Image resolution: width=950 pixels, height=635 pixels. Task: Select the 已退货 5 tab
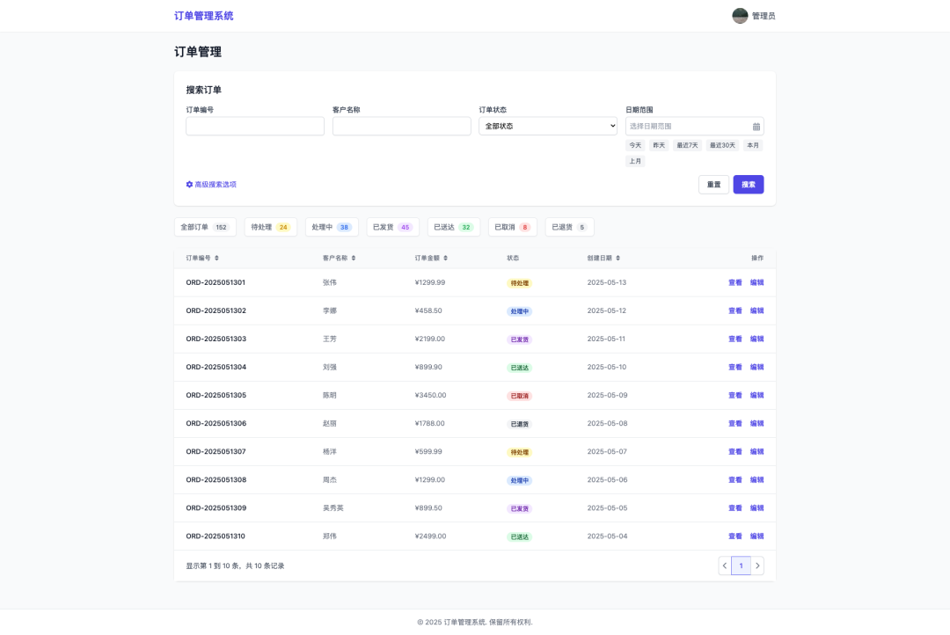point(569,227)
